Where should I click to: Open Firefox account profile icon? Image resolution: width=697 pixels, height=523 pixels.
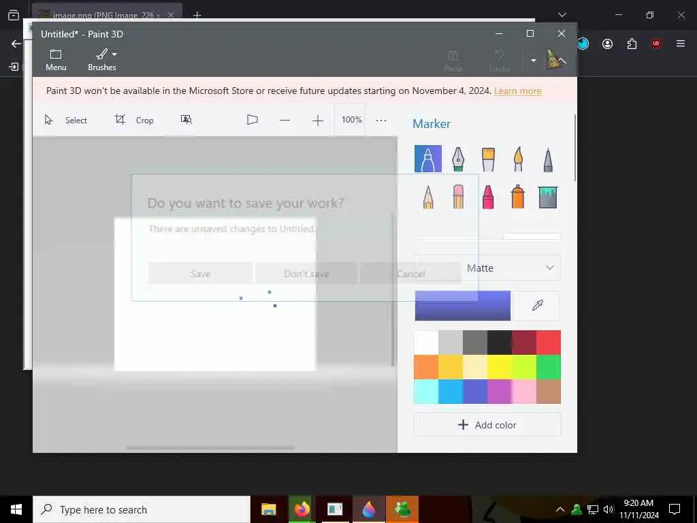tap(607, 44)
